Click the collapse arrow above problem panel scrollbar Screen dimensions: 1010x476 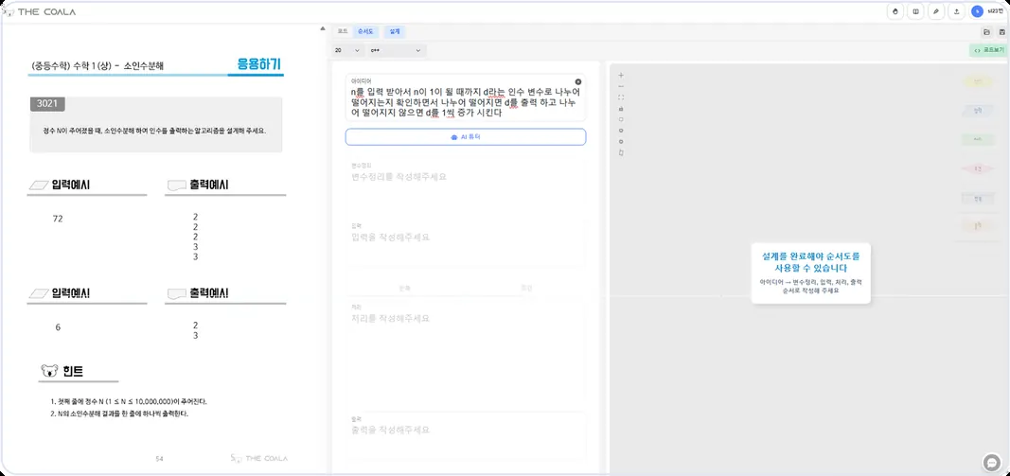click(323, 28)
